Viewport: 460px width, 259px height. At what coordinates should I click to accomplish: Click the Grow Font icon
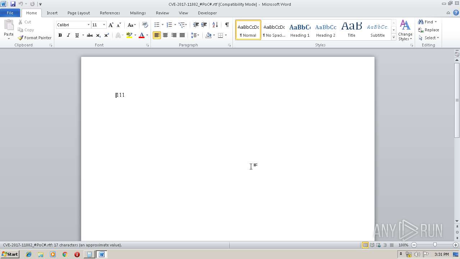[x=111, y=25]
